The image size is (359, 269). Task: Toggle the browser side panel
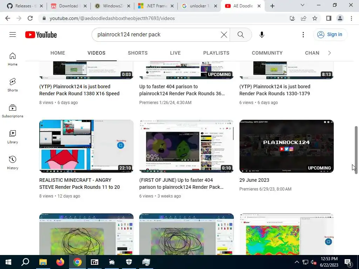(x=329, y=18)
